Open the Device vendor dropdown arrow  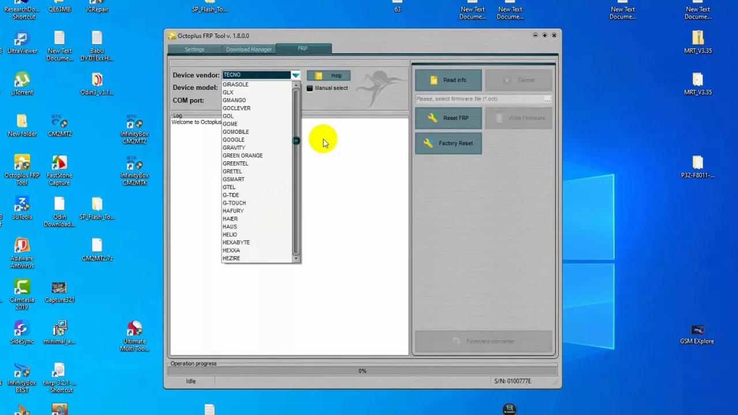pyautogui.click(x=295, y=75)
